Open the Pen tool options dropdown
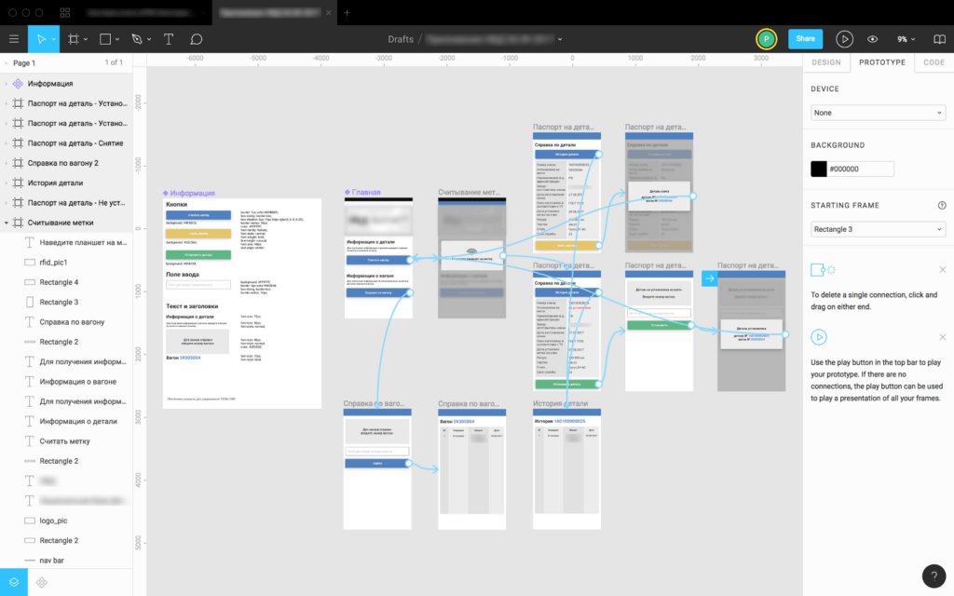The width and height of the screenshot is (954, 596). [x=149, y=39]
